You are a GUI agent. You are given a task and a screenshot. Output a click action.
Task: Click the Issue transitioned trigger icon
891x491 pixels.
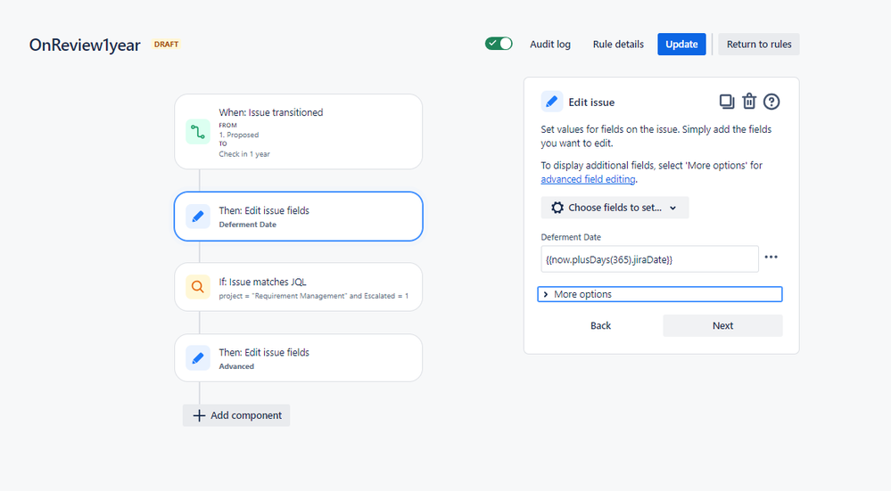pos(198,132)
